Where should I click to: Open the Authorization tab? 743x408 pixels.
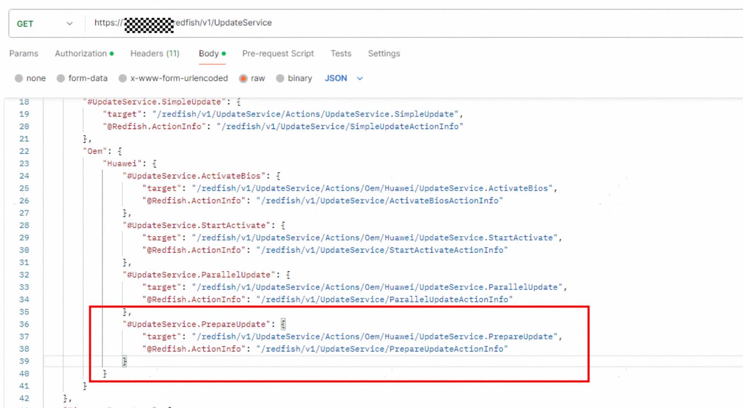(81, 53)
